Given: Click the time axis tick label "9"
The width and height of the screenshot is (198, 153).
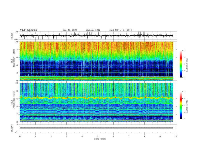Looking at the screenshot, I should [x=160, y=136].
